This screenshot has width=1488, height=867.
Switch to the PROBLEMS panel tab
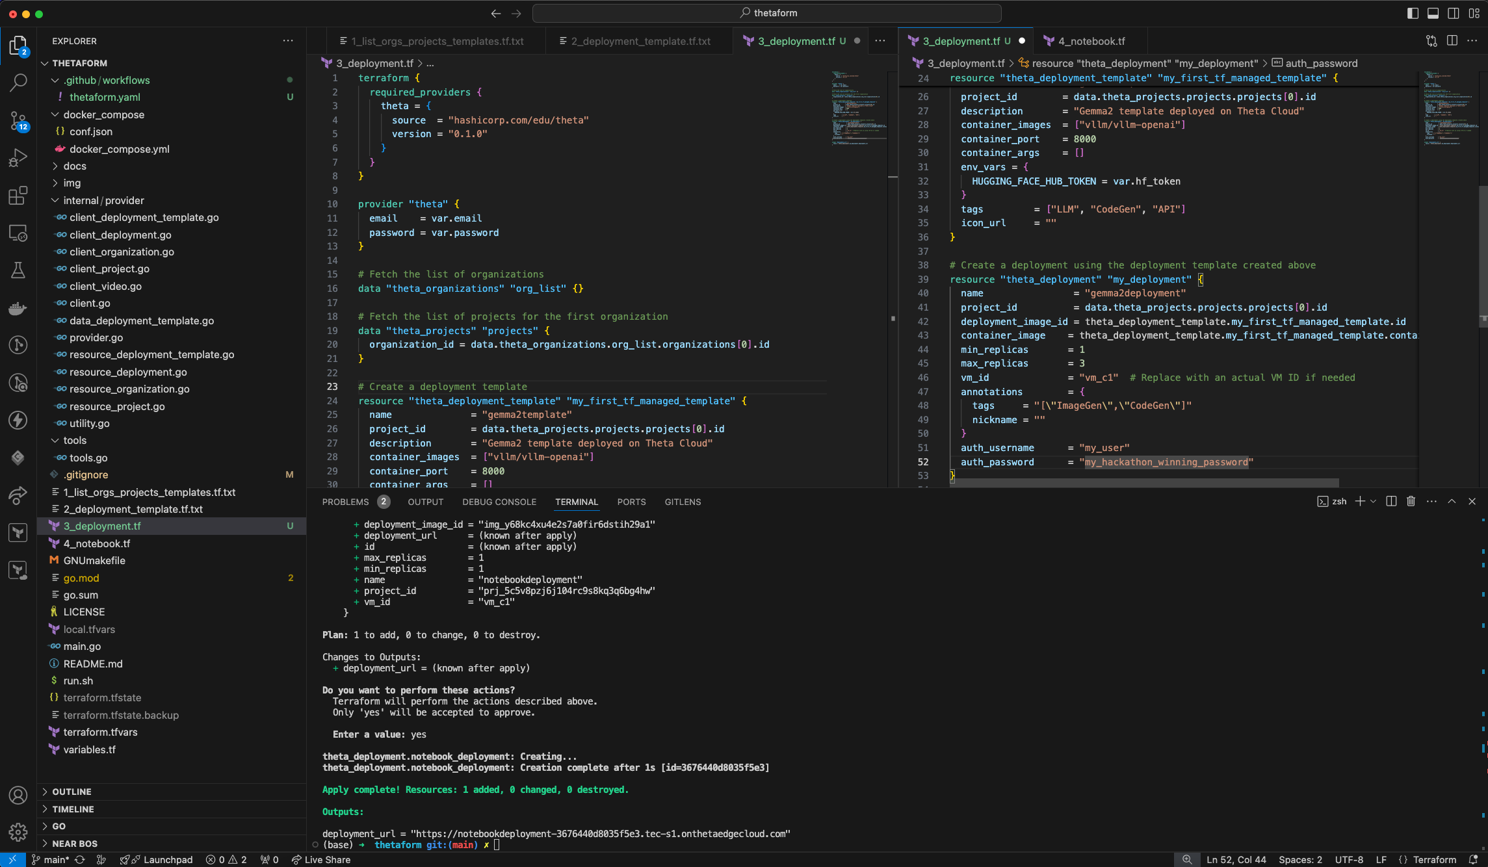click(x=345, y=502)
